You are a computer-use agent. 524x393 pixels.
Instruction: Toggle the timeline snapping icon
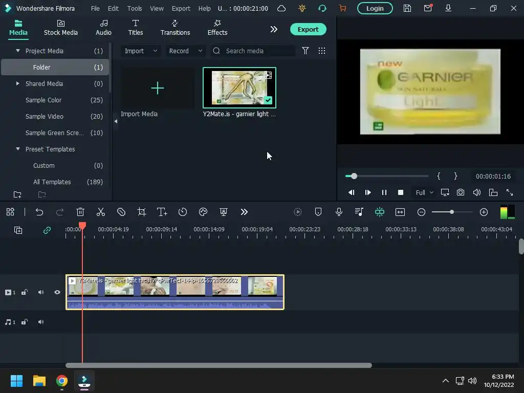[380, 212]
